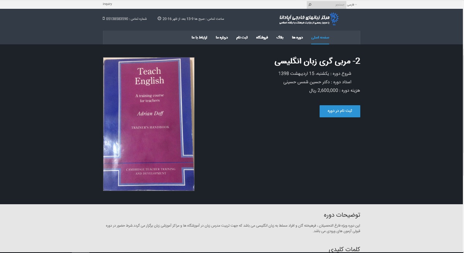Open the فارسی language dropdown

pyautogui.click(x=351, y=5)
